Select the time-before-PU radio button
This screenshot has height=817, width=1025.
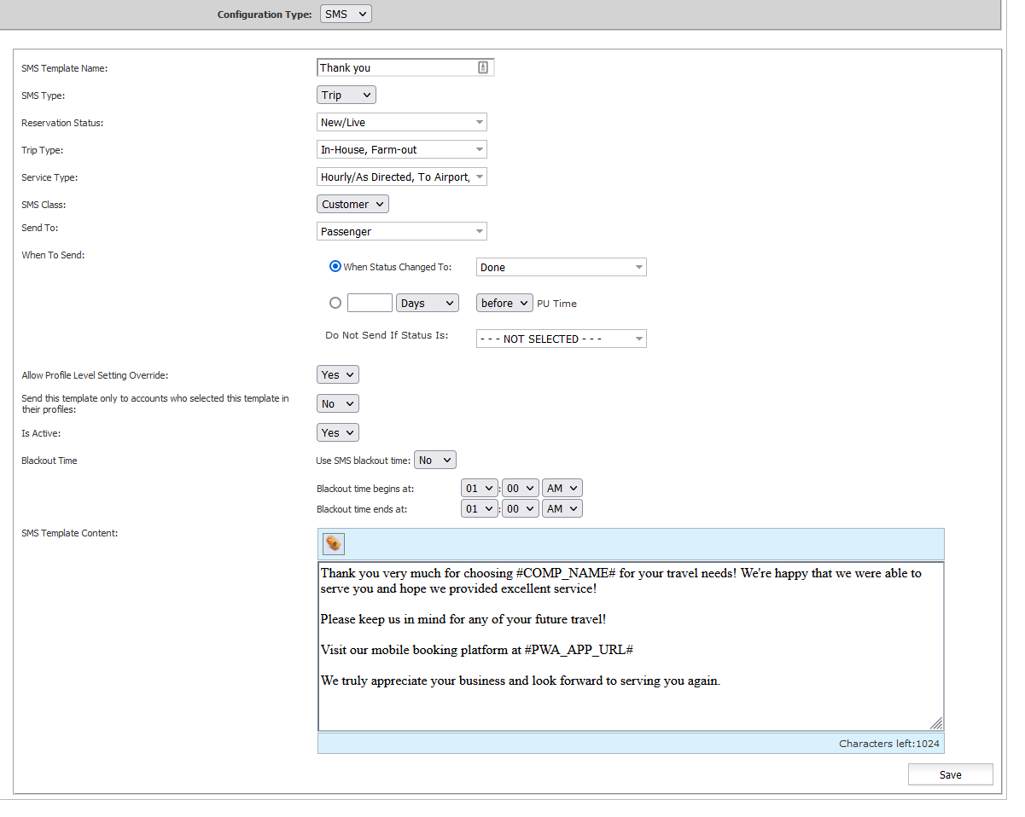pyautogui.click(x=335, y=303)
